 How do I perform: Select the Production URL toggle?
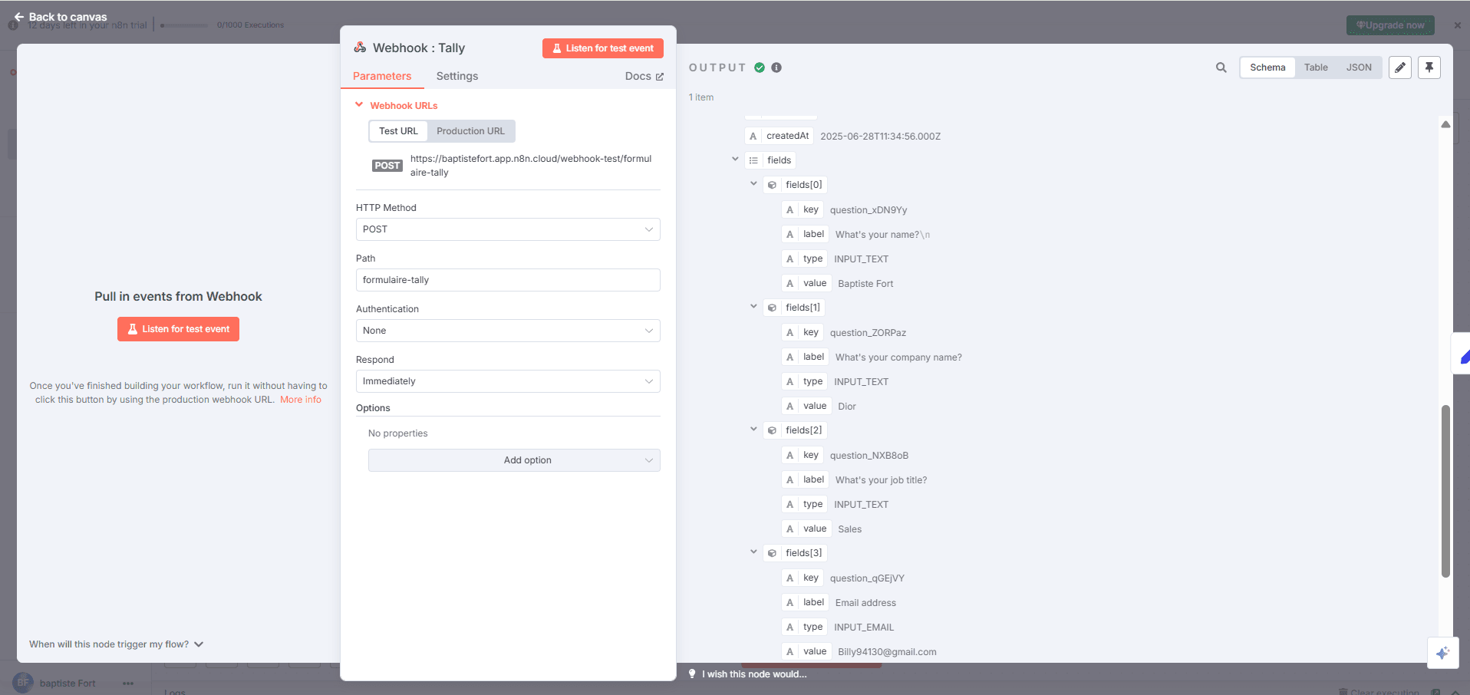coord(470,131)
